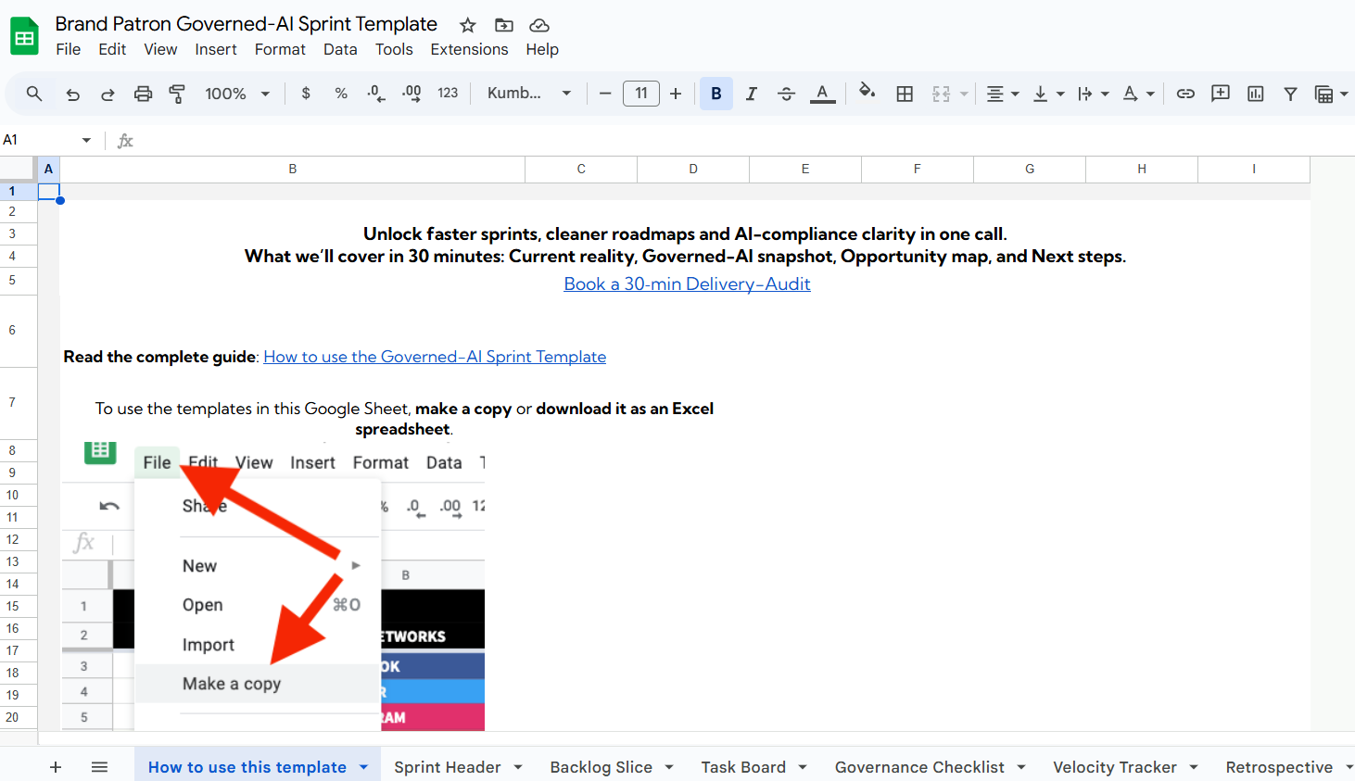1355x781 pixels.
Task: Open the Sprint Header tab dropdown arrow
Action: pos(518,767)
